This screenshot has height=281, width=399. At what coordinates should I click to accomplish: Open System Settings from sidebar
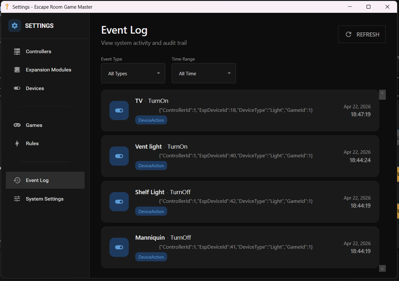pos(45,199)
